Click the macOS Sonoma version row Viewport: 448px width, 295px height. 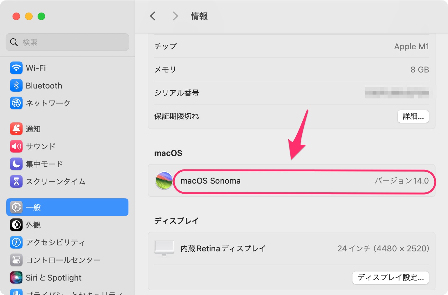292,181
